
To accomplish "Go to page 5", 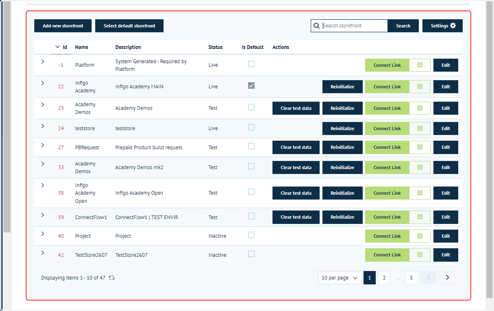I will pos(411,278).
